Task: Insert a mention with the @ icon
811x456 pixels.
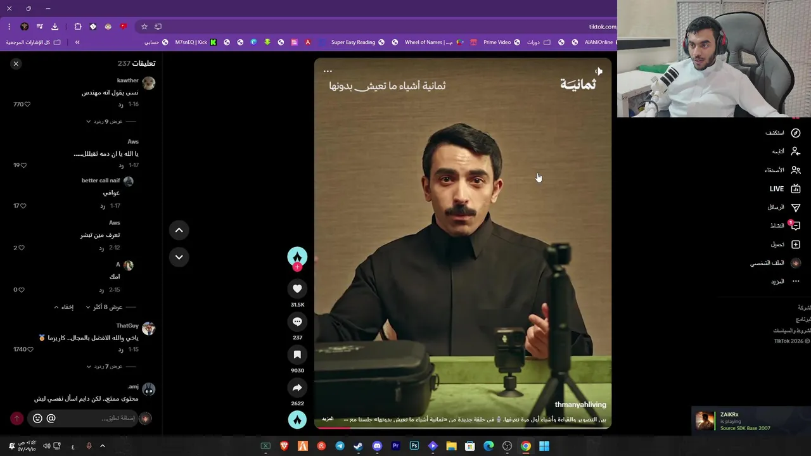Action: (51, 418)
